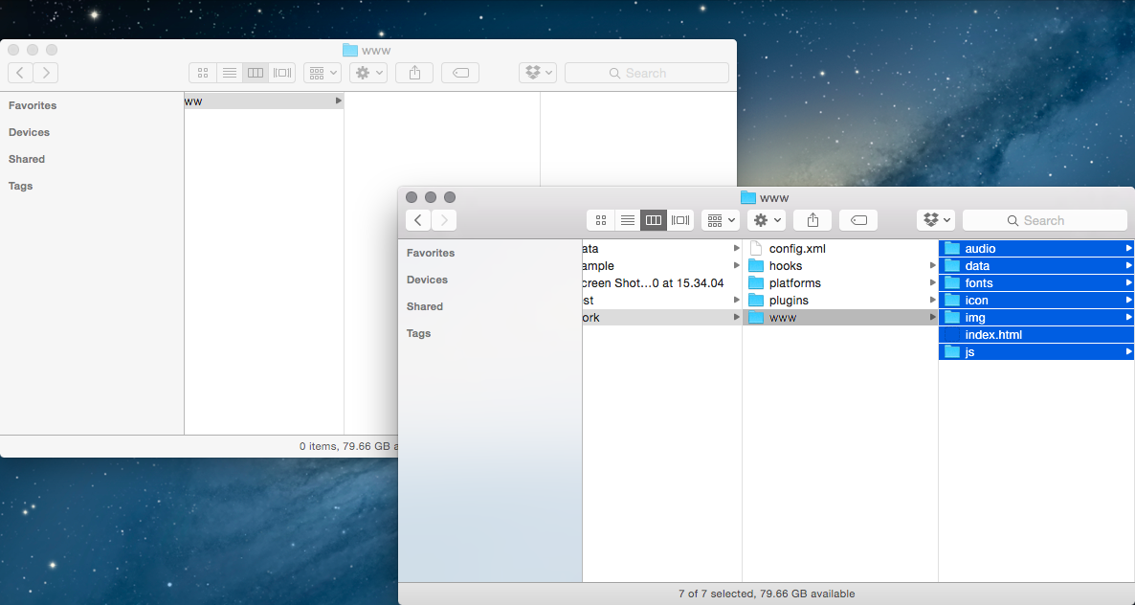Select the plugins folder
This screenshot has width=1135, height=605.
point(840,301)
